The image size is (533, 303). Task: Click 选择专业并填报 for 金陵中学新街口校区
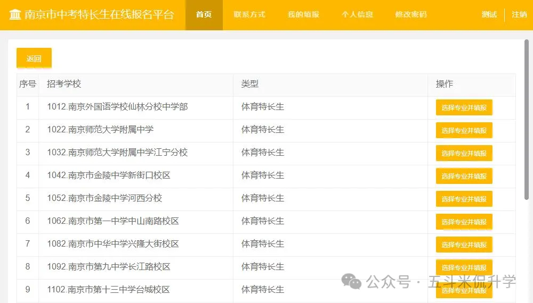[x=464, y=176]
